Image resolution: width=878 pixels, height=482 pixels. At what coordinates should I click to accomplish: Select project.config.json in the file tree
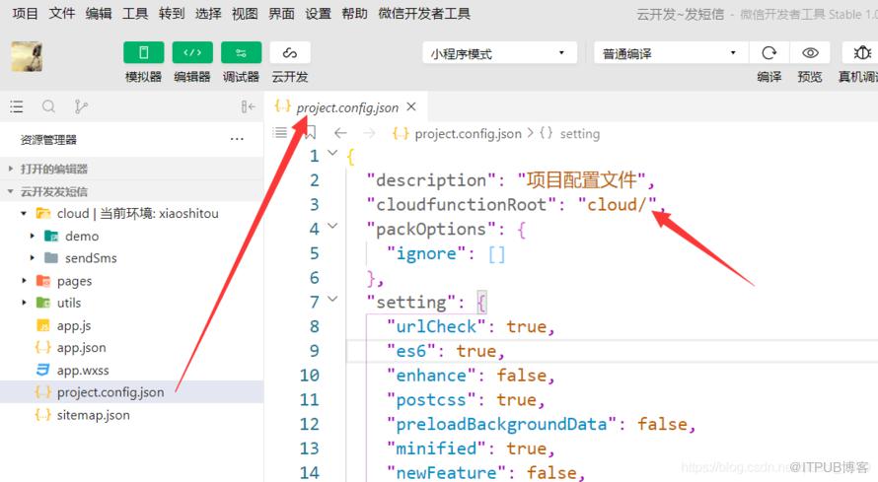point(131,392)
